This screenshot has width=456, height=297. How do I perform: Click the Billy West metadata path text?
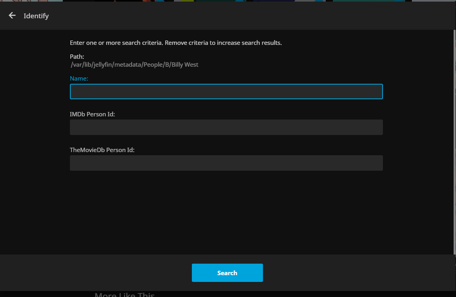click(134, 64)
